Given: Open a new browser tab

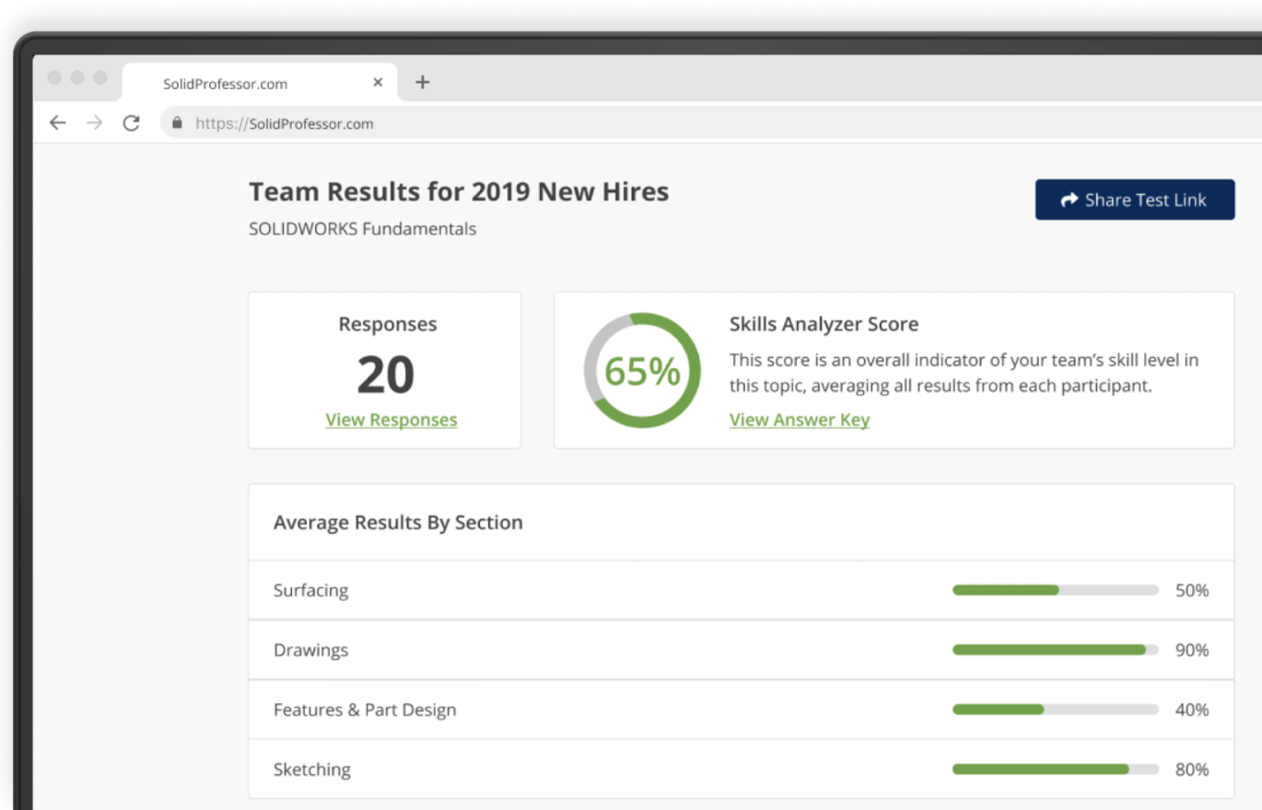Looking at the screenshot, I should tap(423, 83).
